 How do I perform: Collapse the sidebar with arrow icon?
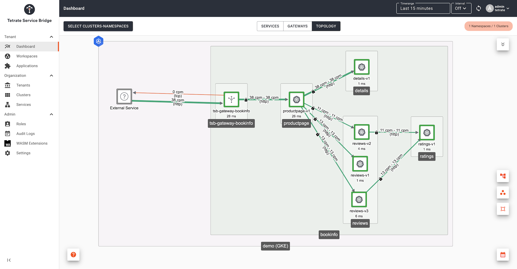coord(9,260)
